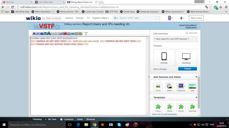Add a Photo feature

point(158,87)
